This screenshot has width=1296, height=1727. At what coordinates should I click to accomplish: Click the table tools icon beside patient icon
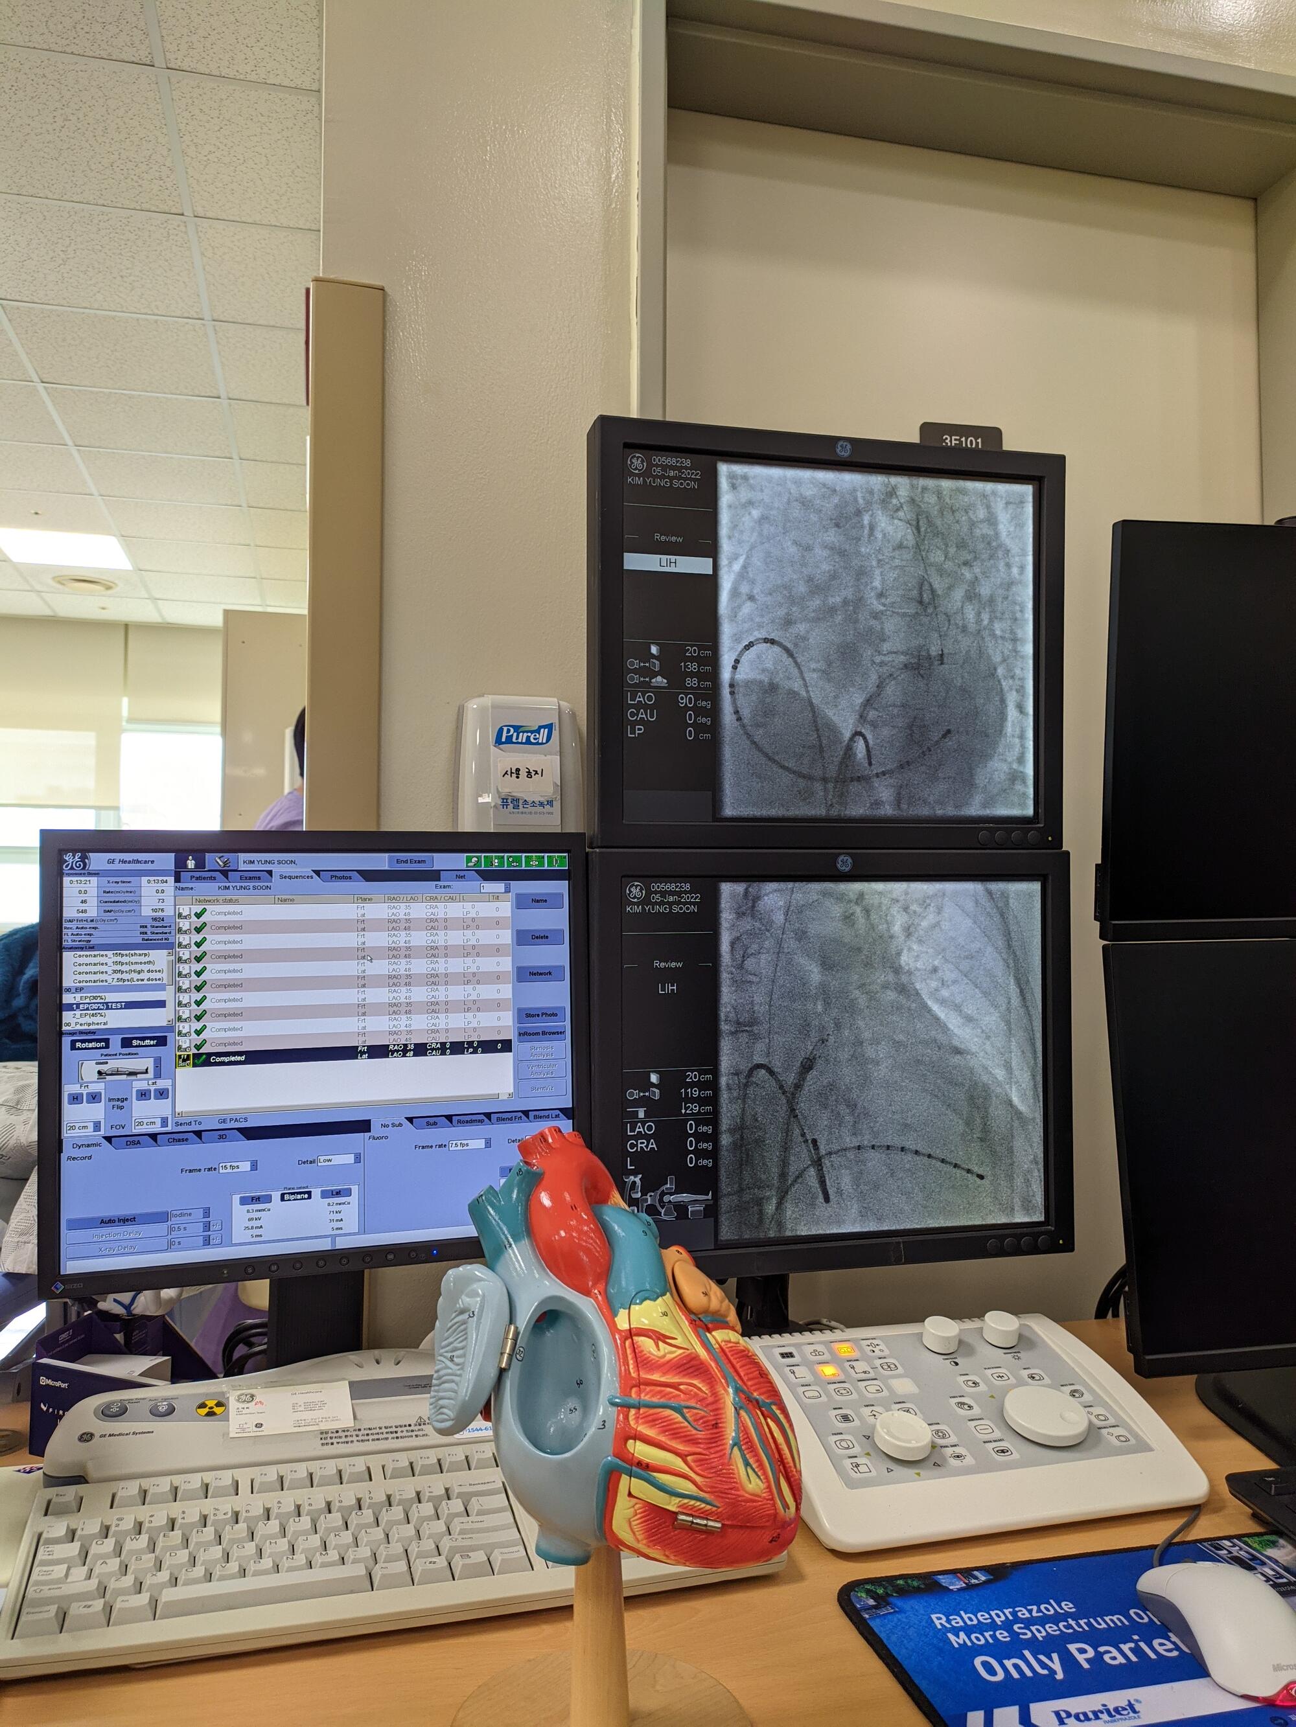click(224, 861)
